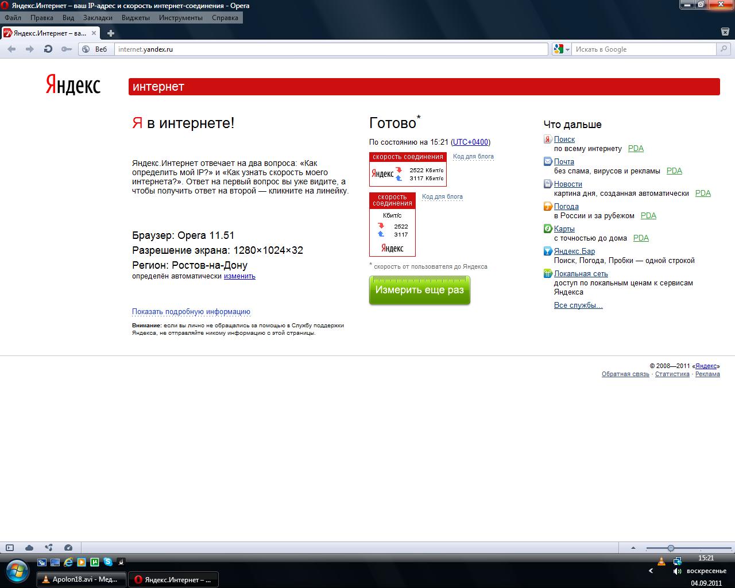Image resolution: width=735 pixels, height=588 pixels.
Task: Open the Инструменты menu
Action: [x=181, y=18]
